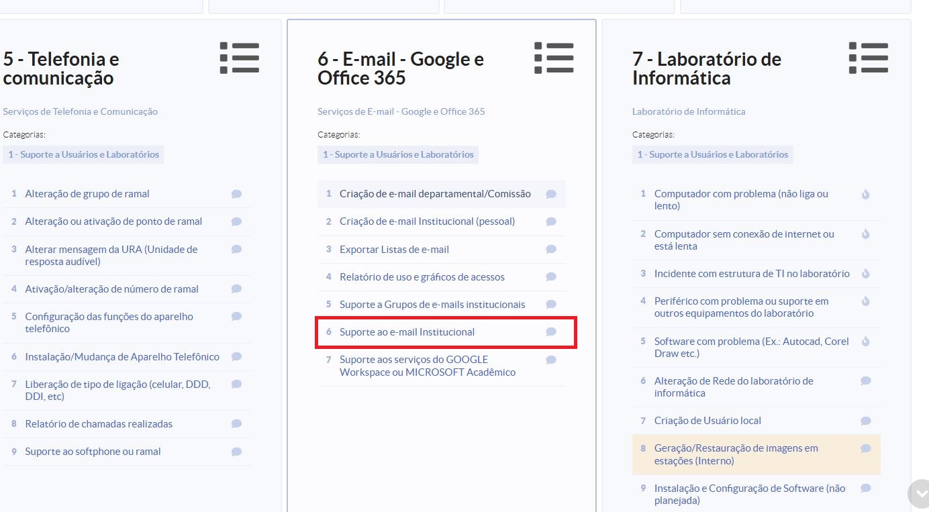Click the list icon beside Telefonia e comunicação
This screenshot has width=929, height=512.
pyautogui.click(x=240, y=58)
